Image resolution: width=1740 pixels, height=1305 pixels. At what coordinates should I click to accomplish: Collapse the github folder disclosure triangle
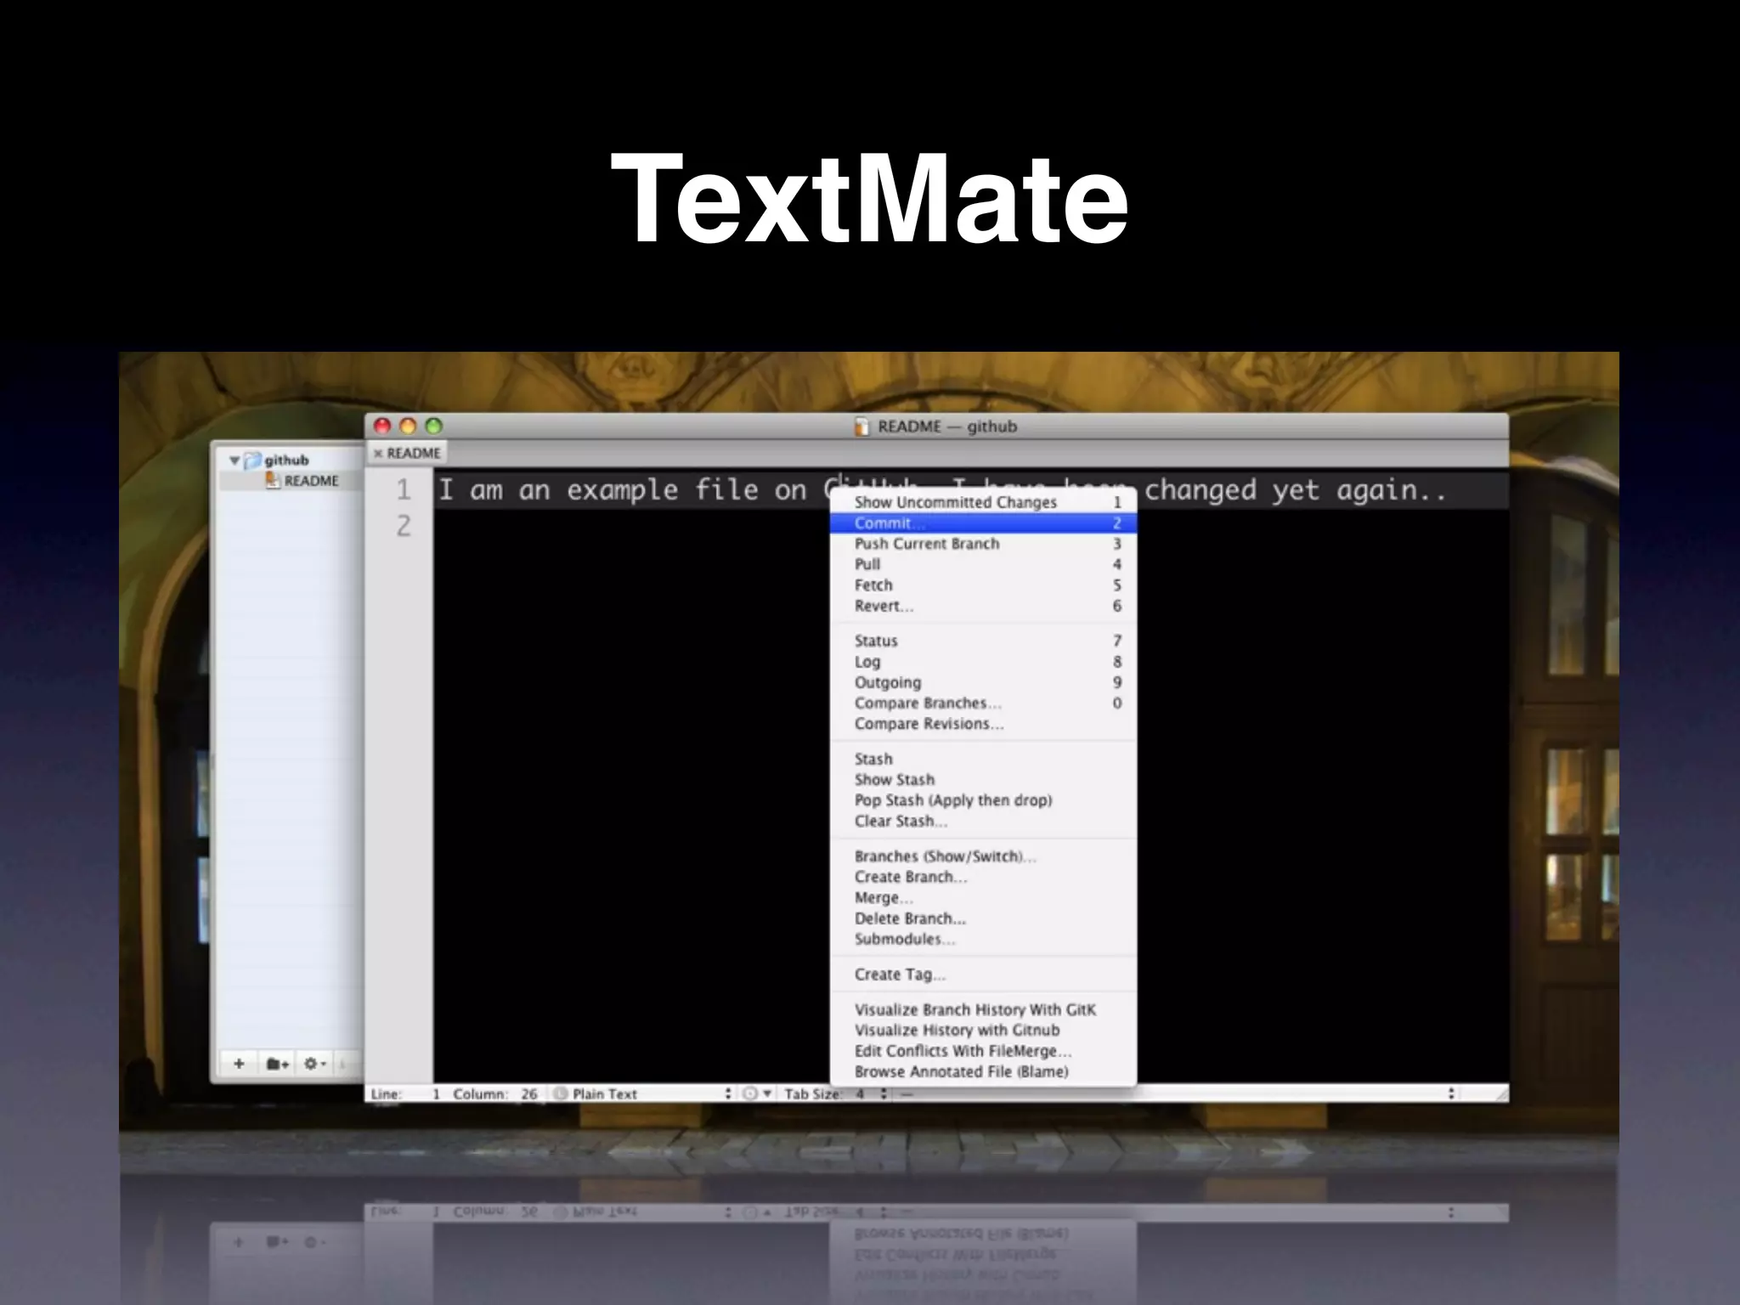click(x=234, y=460)
